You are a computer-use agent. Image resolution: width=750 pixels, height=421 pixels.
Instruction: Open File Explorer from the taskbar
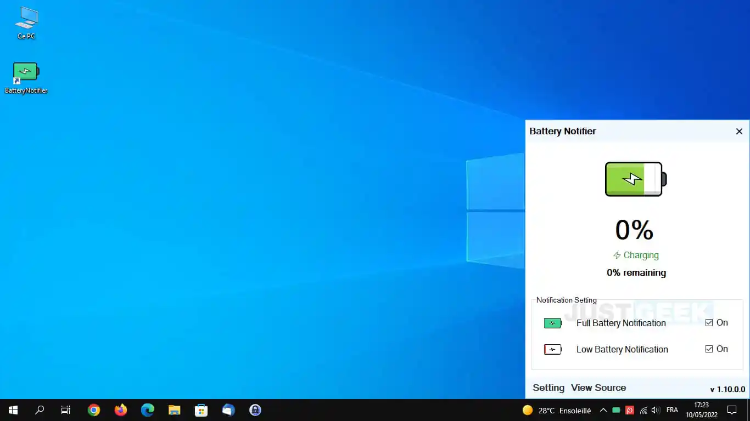pyautogui.click(x=175, y=410)
